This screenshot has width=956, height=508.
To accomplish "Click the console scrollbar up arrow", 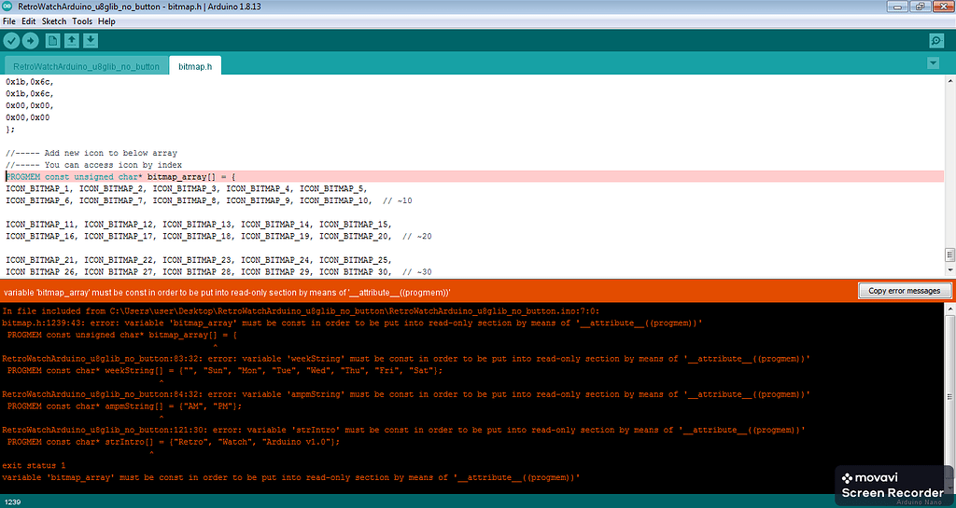I will [949, 309].
